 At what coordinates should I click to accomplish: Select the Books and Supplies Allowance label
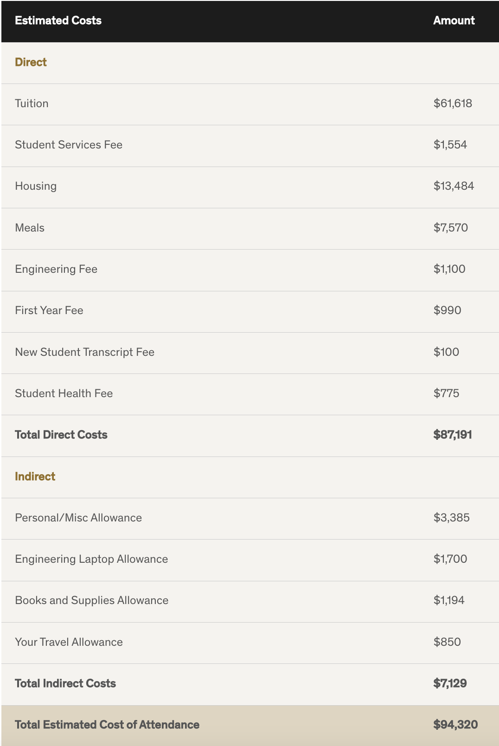(92, 600)
